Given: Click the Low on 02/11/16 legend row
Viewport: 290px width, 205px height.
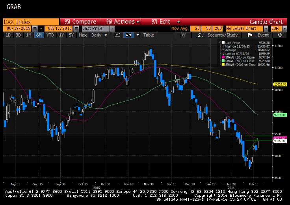Looking at the screenshot, I should pyautogui.click(x=246, y=54).
